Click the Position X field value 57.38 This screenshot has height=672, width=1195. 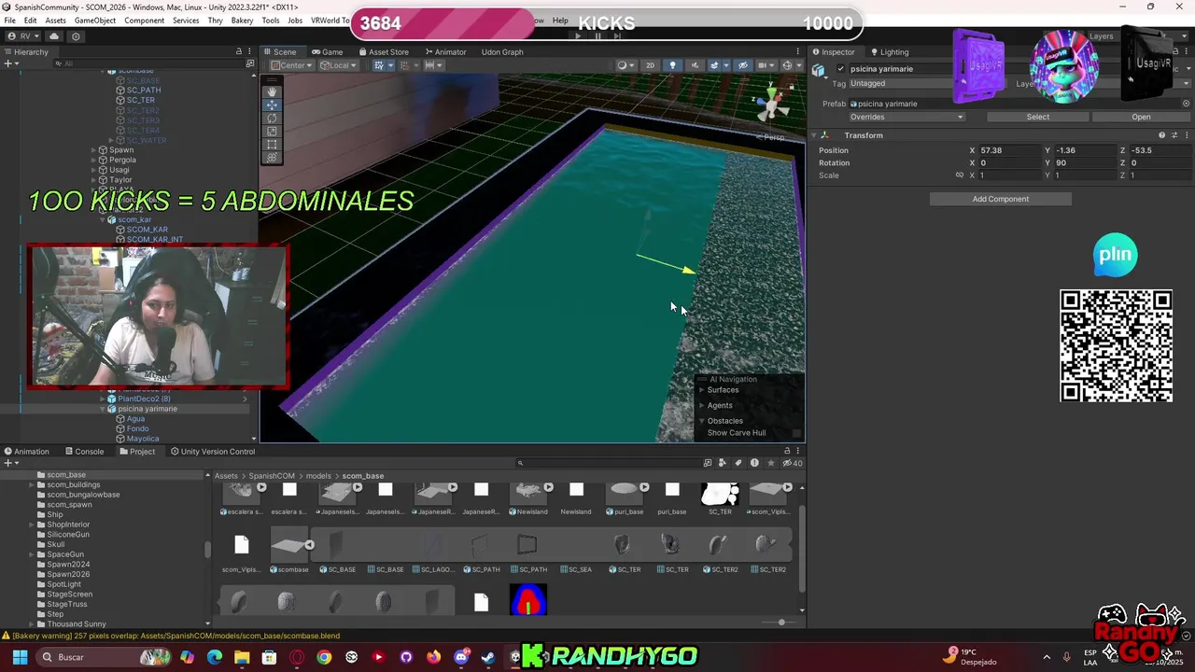click(1010, 150)
